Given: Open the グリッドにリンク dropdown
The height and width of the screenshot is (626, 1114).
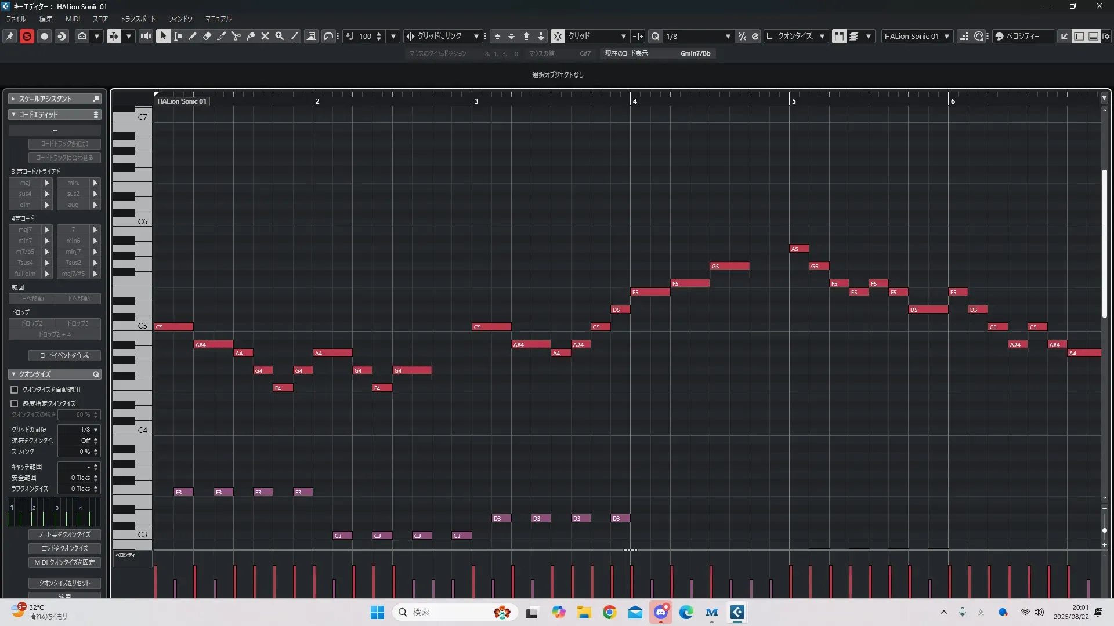Looking at the screenshot, I should pos(444,36).
